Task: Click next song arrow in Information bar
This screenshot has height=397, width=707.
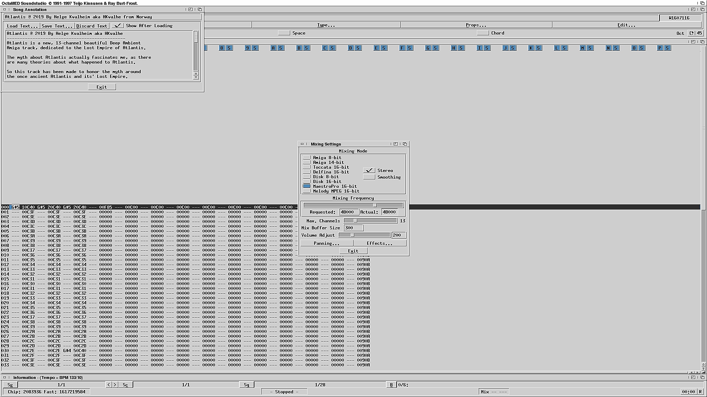Action: 115,385
